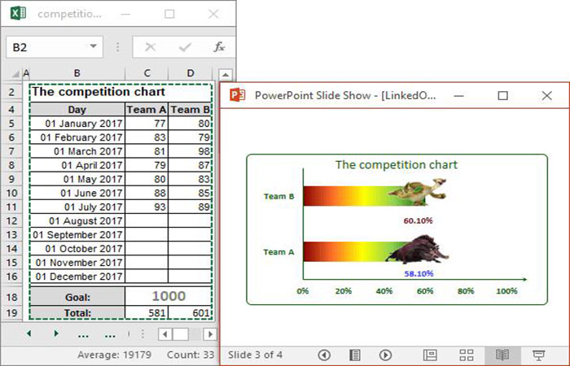570x366 pixels.
Task: Switch to Slide Sorter view icon
Action: tap(467, 355)
